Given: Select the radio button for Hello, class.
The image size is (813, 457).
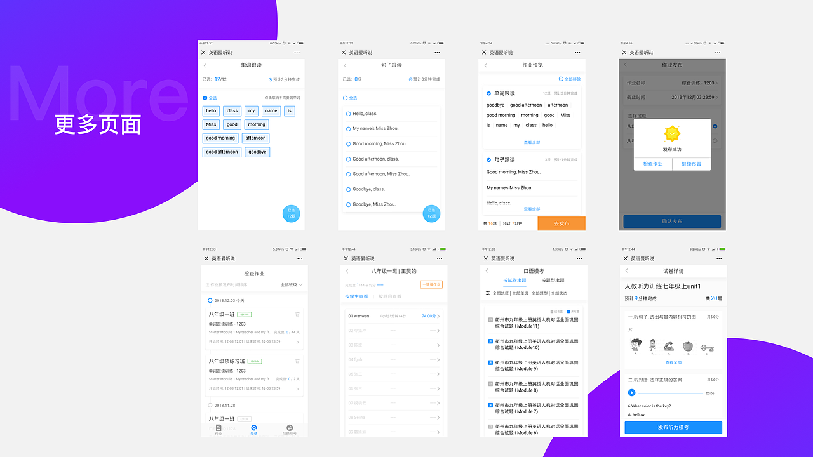Looking at the screenshot, I should pos(349,114).
